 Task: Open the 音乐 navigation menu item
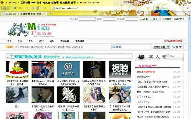pyautogui.click(x=30, y=41)
